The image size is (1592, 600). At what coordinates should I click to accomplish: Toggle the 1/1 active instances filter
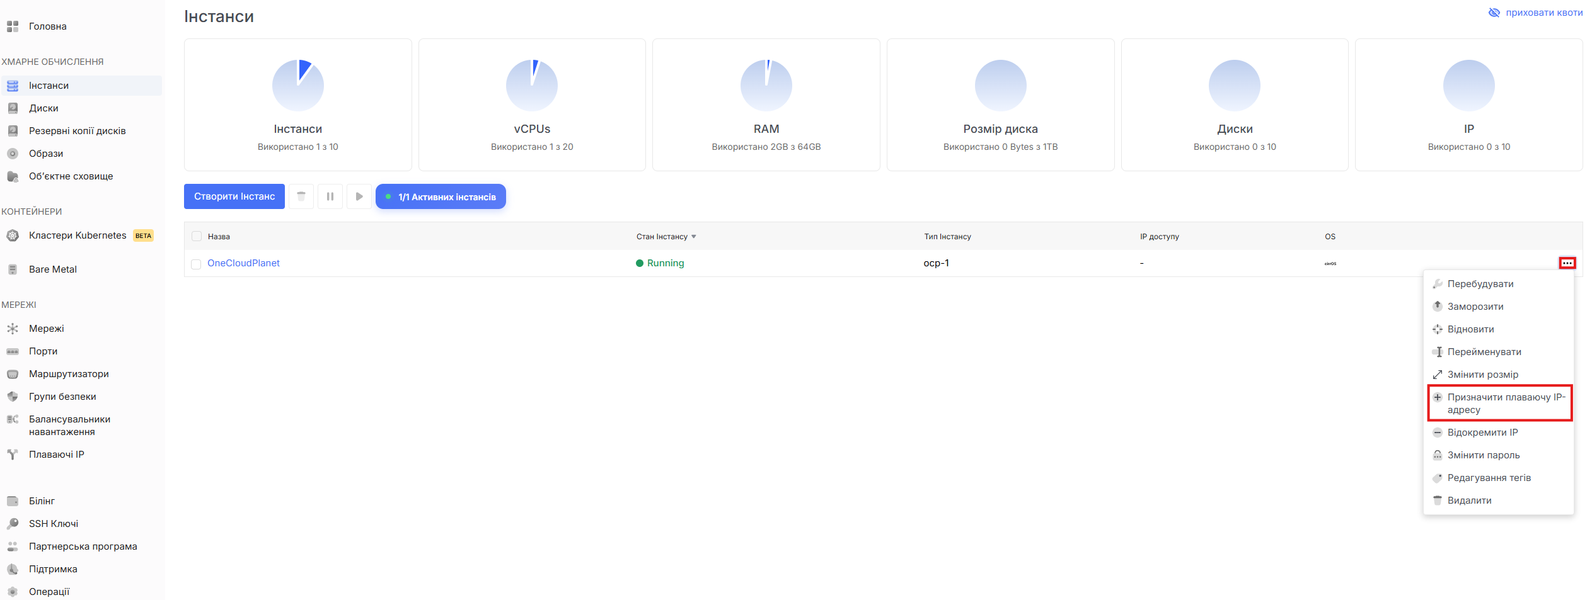click(x=441, y=196)
